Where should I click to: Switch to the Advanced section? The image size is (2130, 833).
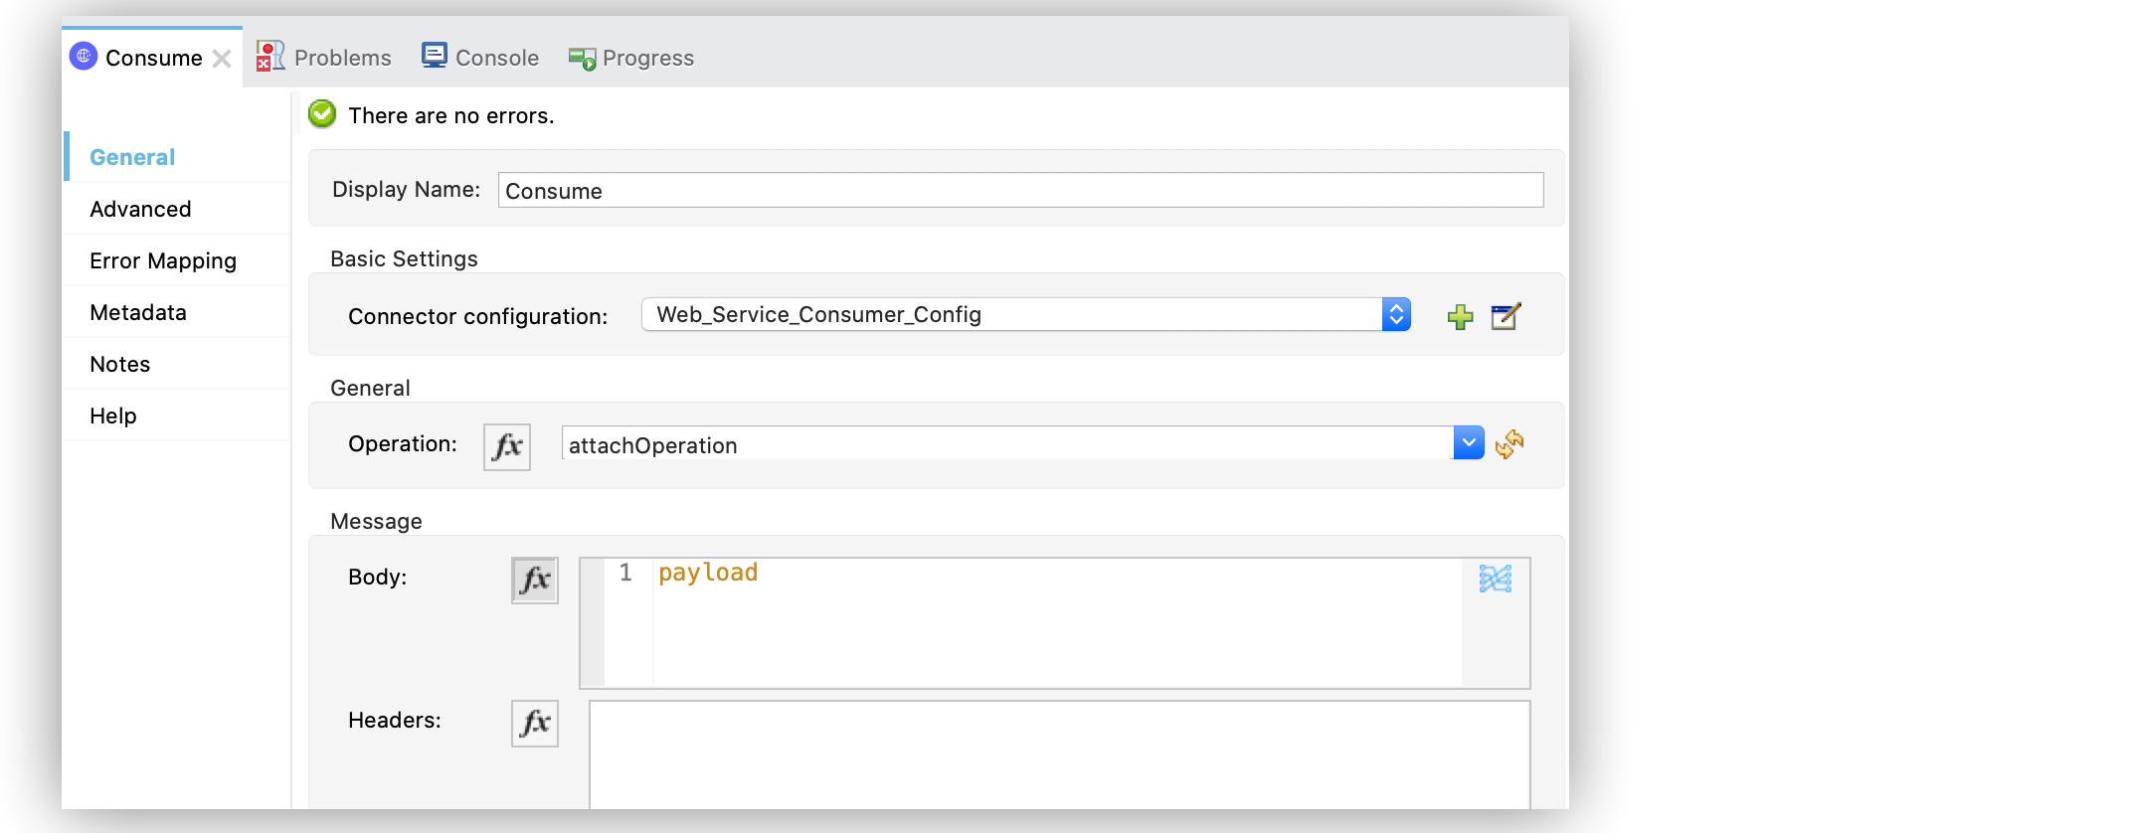point(140,209)
